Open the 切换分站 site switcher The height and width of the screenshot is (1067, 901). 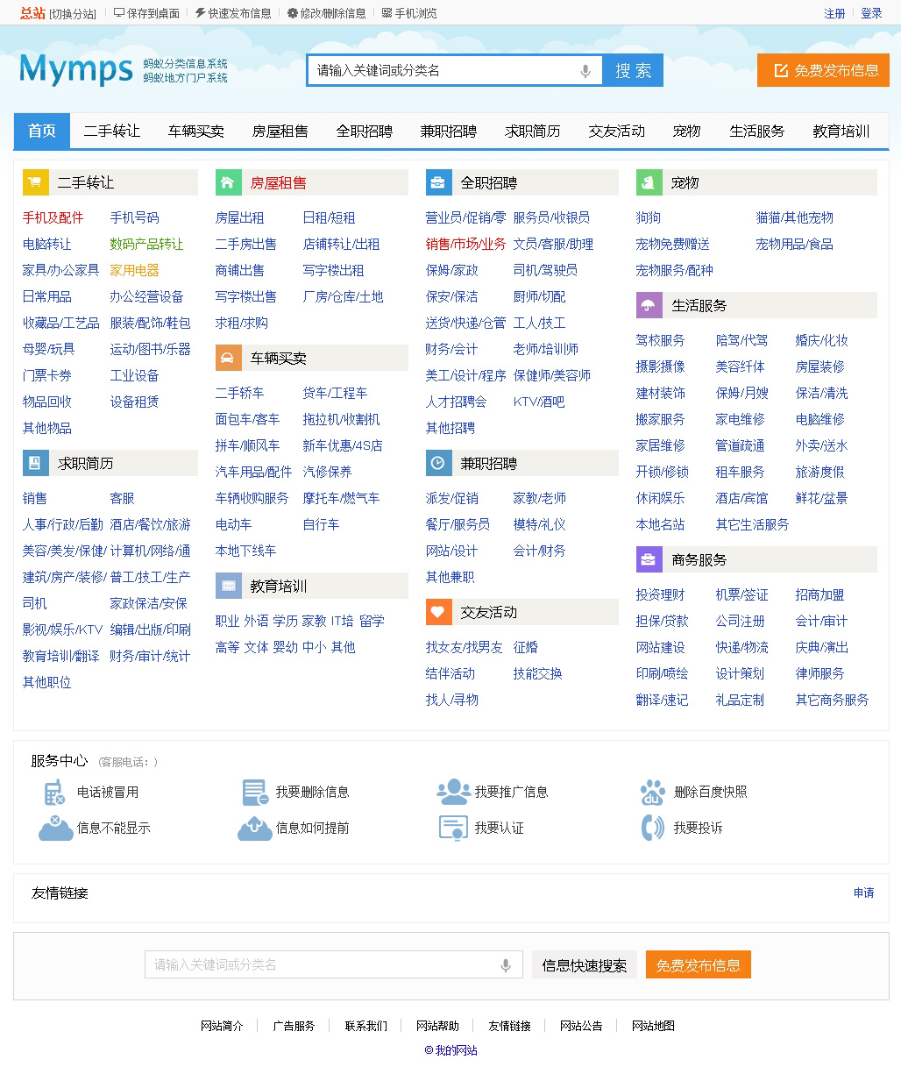coord(73,14)
